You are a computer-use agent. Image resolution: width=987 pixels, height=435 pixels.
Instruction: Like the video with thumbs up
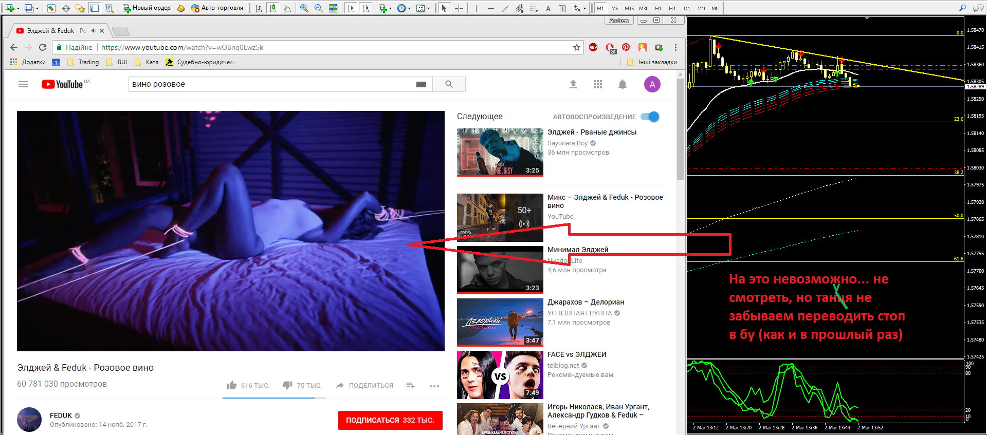point(232,385)
